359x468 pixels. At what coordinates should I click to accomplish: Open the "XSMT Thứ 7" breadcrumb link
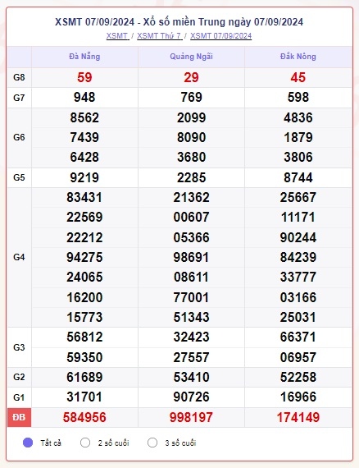[x=159, y=36]
